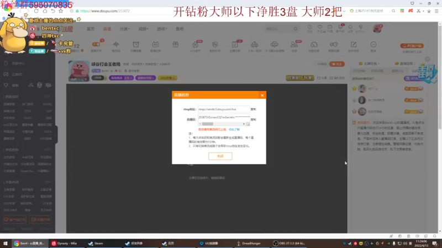Copy the rtmp address with 复制
Image resolution: width=442 pixels, height=248 pixels.
tap(254, 109)
